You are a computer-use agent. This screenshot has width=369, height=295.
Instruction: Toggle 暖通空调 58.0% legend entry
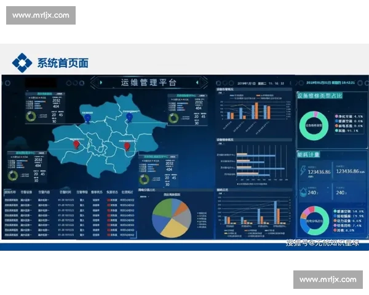[349, 211]
